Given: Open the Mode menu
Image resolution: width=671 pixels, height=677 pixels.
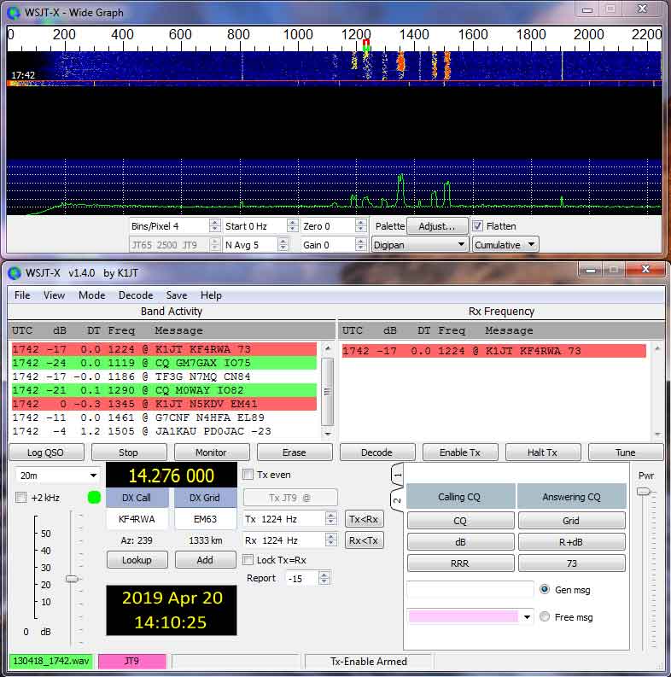Looking at the screenshot, I should point(91,295).
